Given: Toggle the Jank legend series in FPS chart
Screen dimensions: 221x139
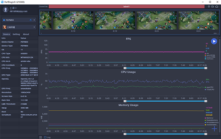Looking at the screenshot, I should click(210, 55).
